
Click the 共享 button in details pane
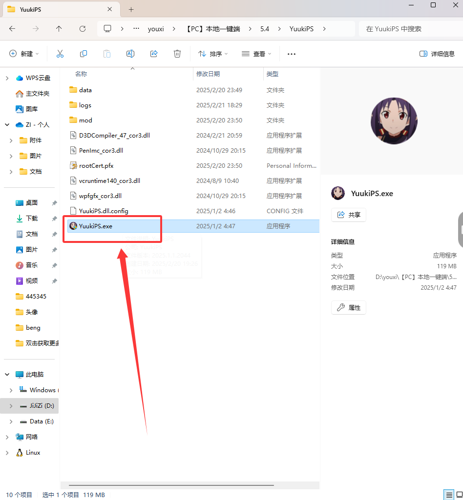tap(349, 215)
